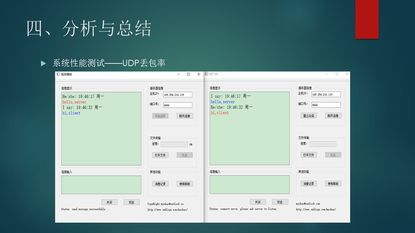Click the 主机IP field in server window
The width and height of the screenshot is (415, 233).
178,95
